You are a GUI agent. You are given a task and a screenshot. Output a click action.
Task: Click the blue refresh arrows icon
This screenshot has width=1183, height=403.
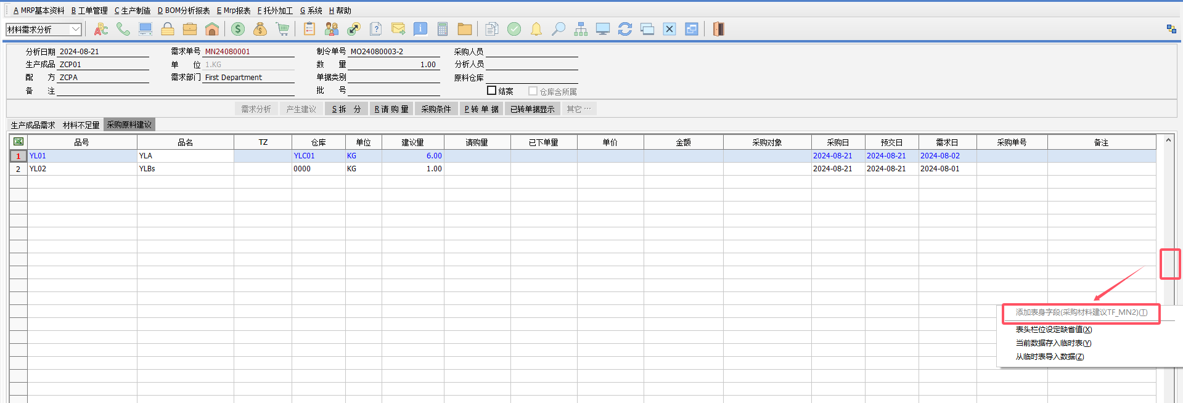tap(625, 29)
